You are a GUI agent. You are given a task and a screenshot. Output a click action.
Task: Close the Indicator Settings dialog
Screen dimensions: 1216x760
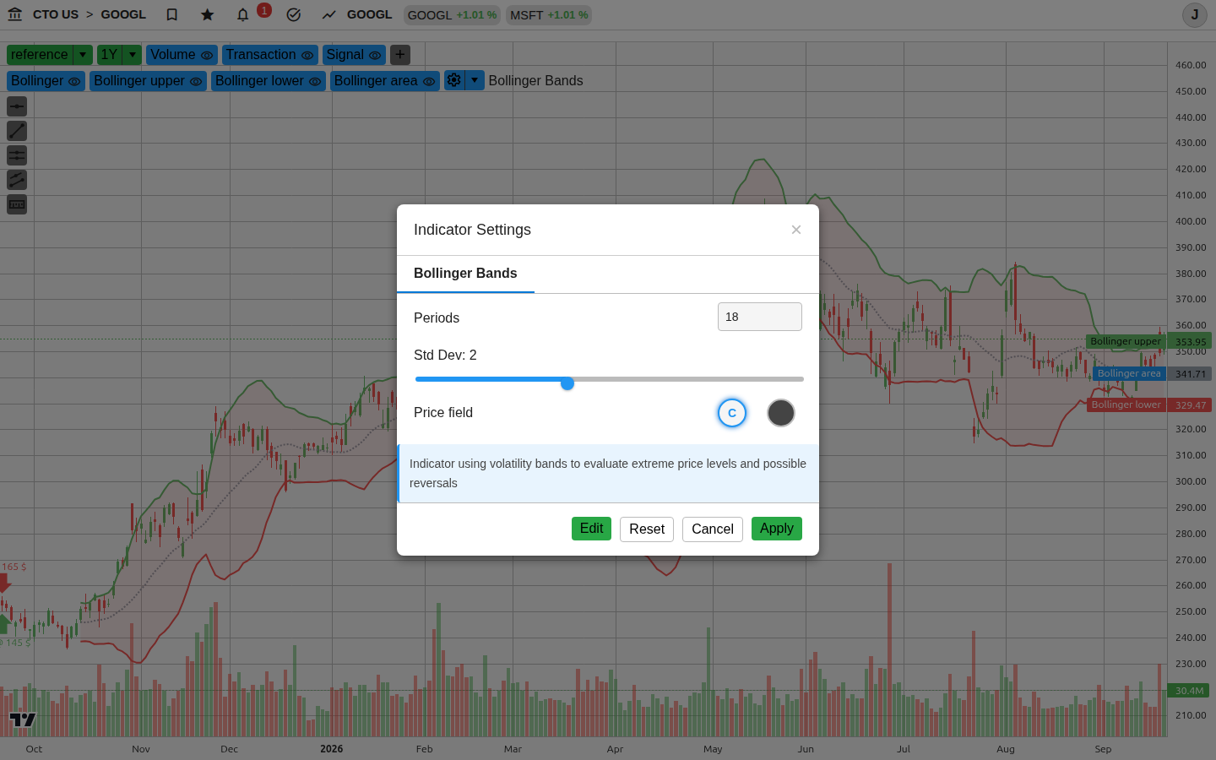pyautogui.click(x=795, y=230)
